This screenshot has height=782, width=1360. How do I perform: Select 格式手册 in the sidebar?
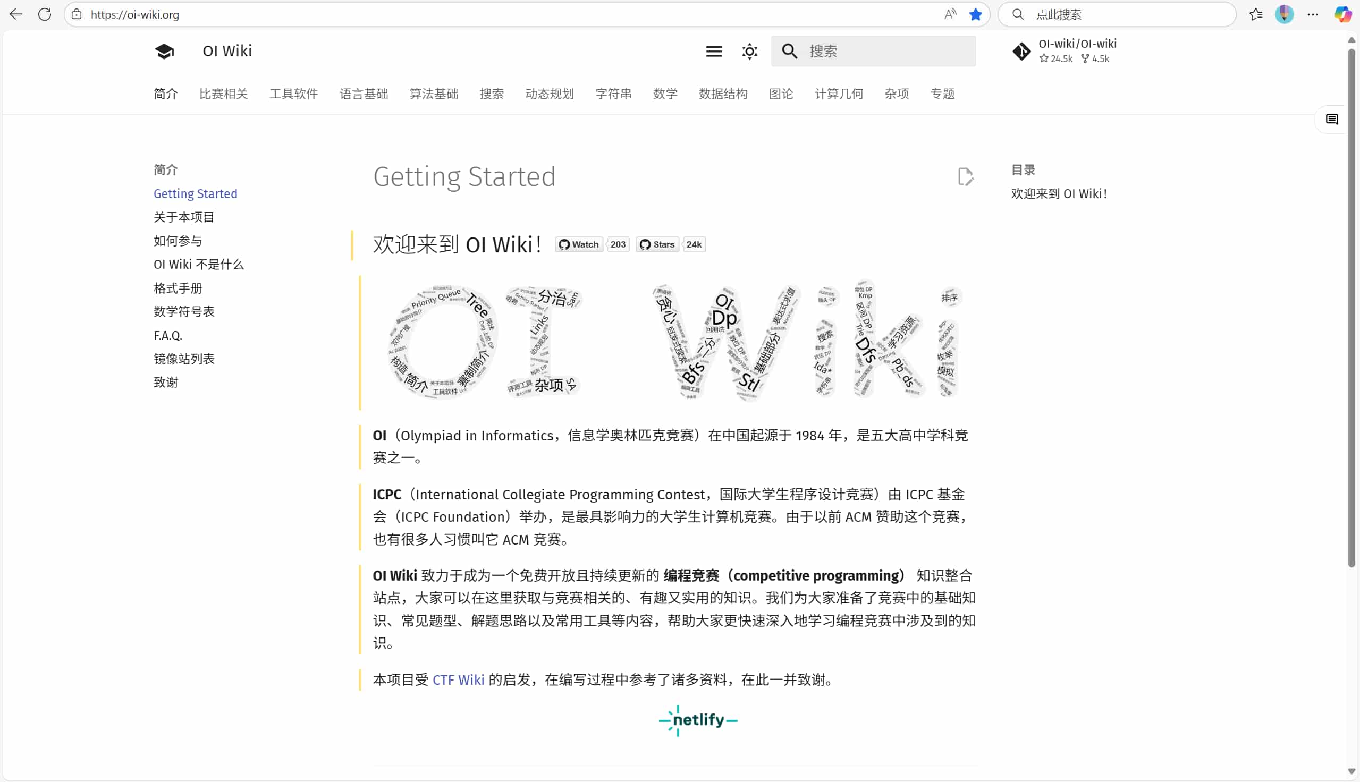pyautogui.click(x=178, y=288)
